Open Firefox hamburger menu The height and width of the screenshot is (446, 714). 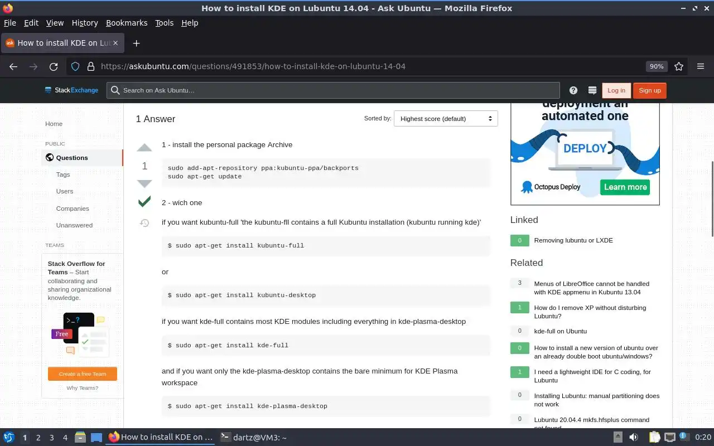point(701,66)
